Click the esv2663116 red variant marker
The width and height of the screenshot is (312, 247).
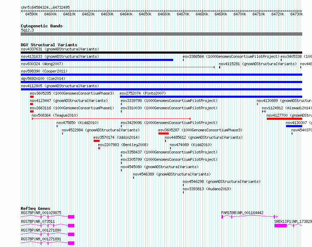click(x=32, y=111)
